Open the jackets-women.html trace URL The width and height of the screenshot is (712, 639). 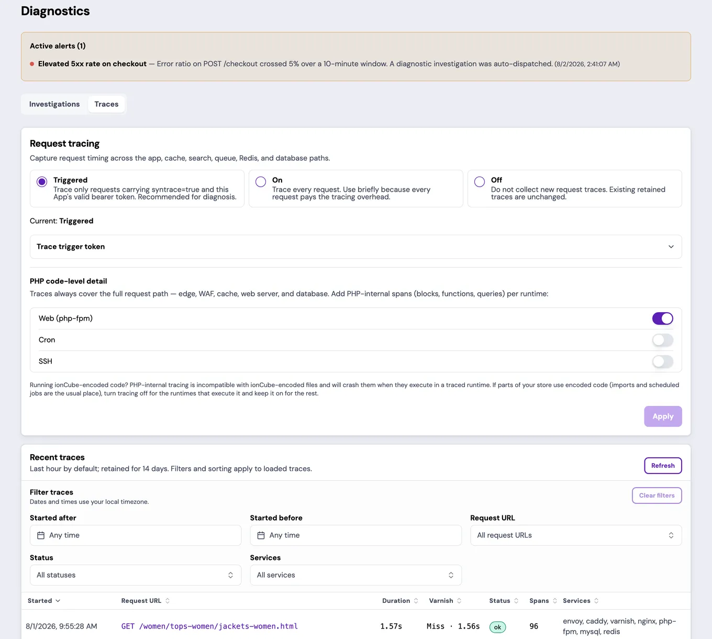pyautogui.click(x=209, y=626)
